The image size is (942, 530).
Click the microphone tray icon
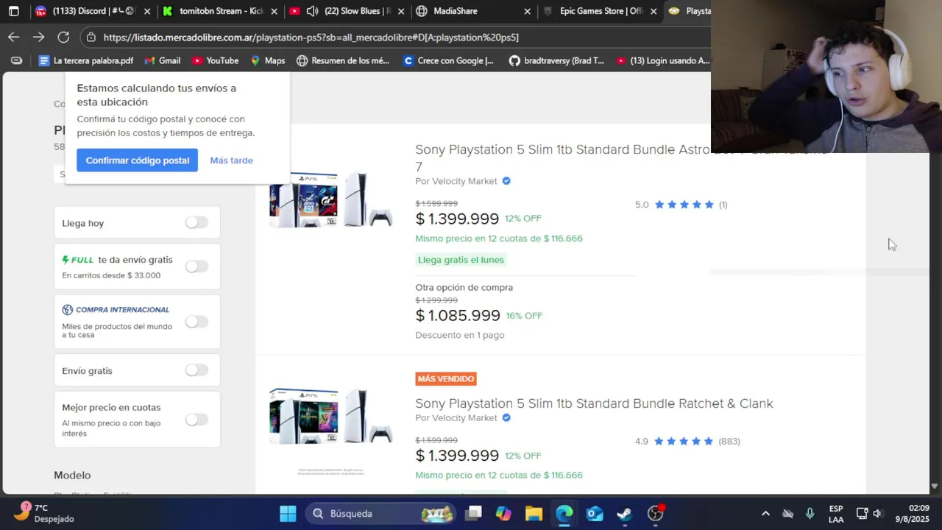(810, 513)
